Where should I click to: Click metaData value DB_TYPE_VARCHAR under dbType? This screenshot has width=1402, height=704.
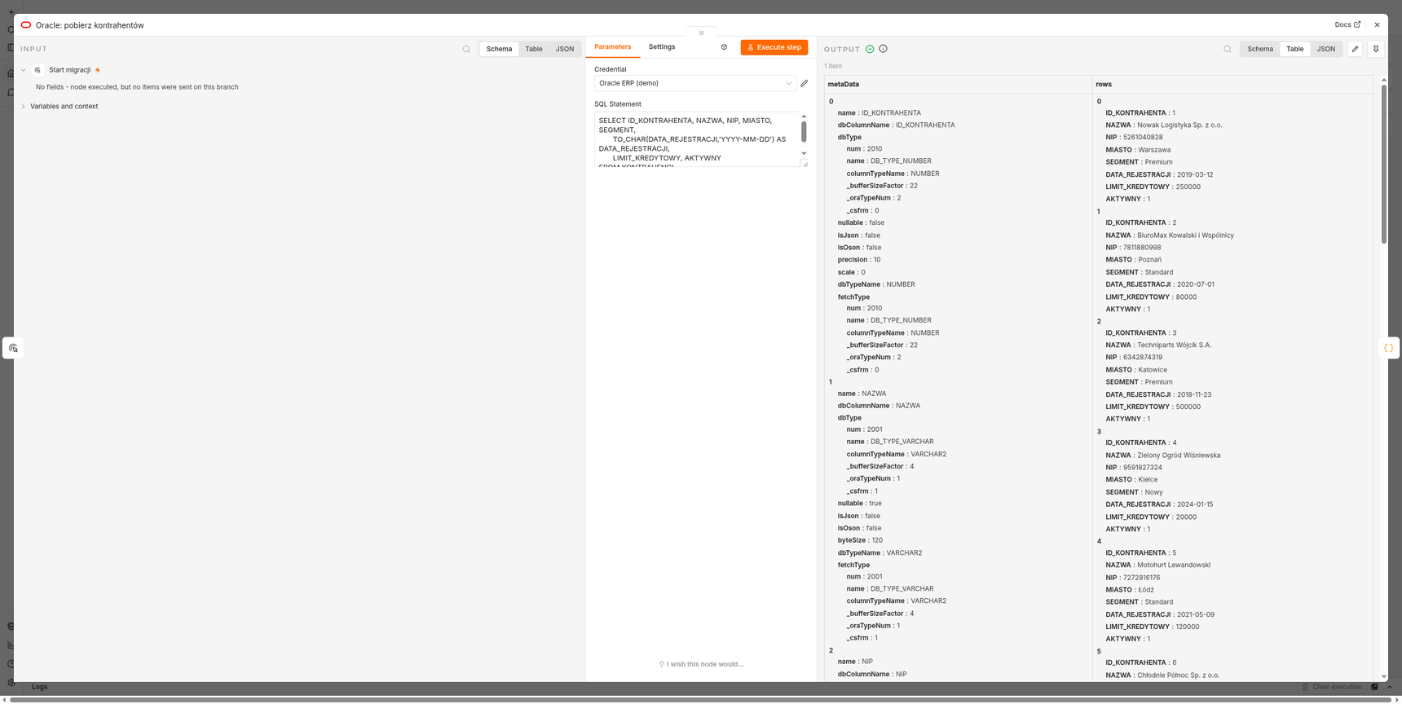pyautogui.click(x=902, y=442)
